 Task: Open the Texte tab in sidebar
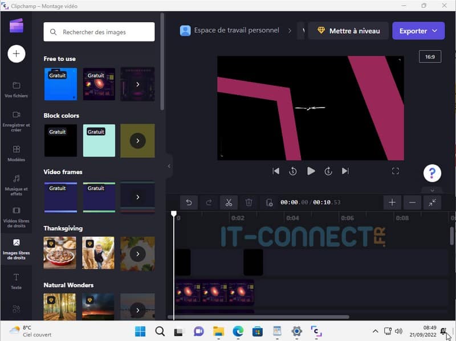(17, 281)
